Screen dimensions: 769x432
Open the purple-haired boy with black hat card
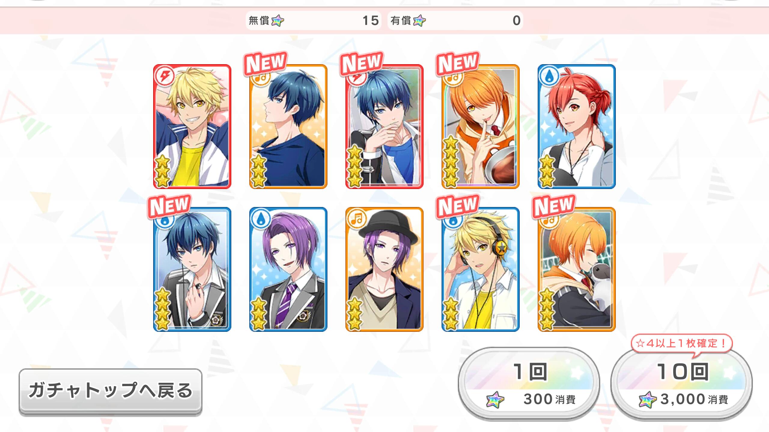click(384, 269)
